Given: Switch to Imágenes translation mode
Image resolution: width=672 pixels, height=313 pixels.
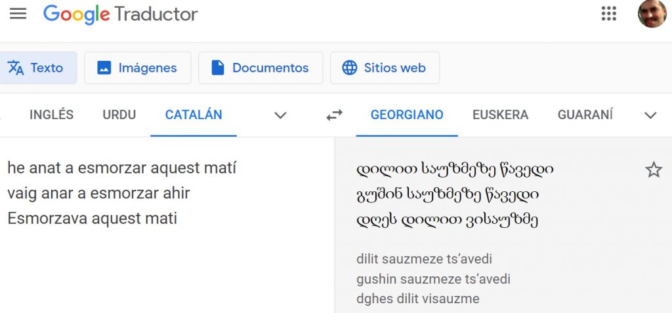Looking at the screenshot, I should [137, 67].
